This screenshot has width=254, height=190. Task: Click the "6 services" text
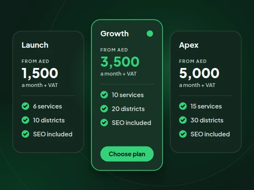pos(47,106)
